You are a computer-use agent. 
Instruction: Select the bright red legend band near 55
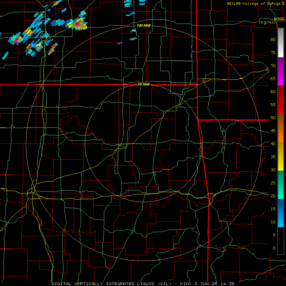[281, 107]
